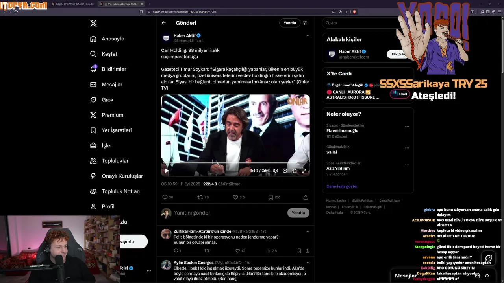Open Ekrem İmamoğlu trend options
This screenshot has height=283, width=504.
click(407, 127)
